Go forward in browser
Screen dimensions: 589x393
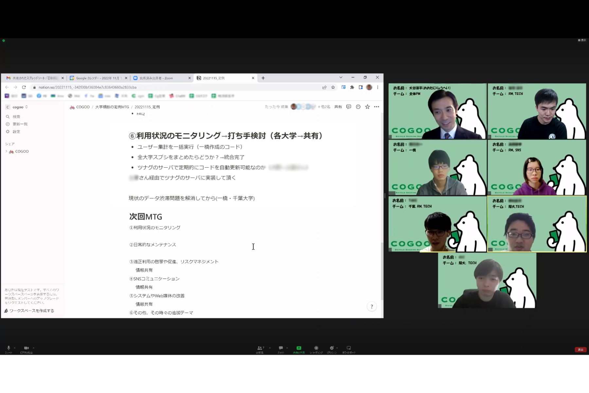pyautogui.click(x=15, y=87)
